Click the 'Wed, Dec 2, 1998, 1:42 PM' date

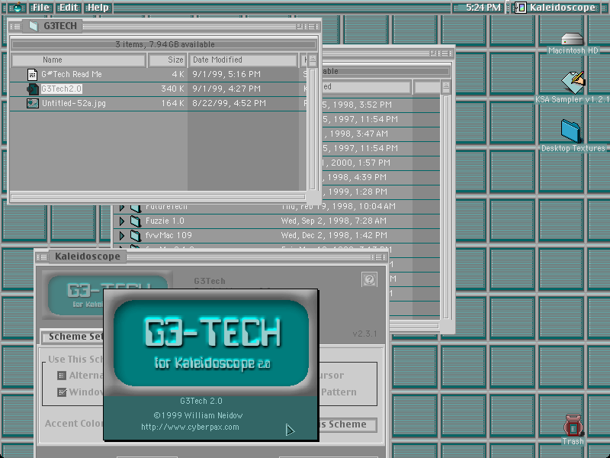click(334, 236)
